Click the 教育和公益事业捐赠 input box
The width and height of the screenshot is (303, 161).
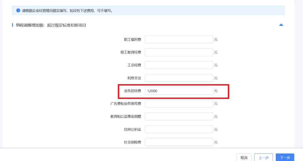click(x=179, y=117)
